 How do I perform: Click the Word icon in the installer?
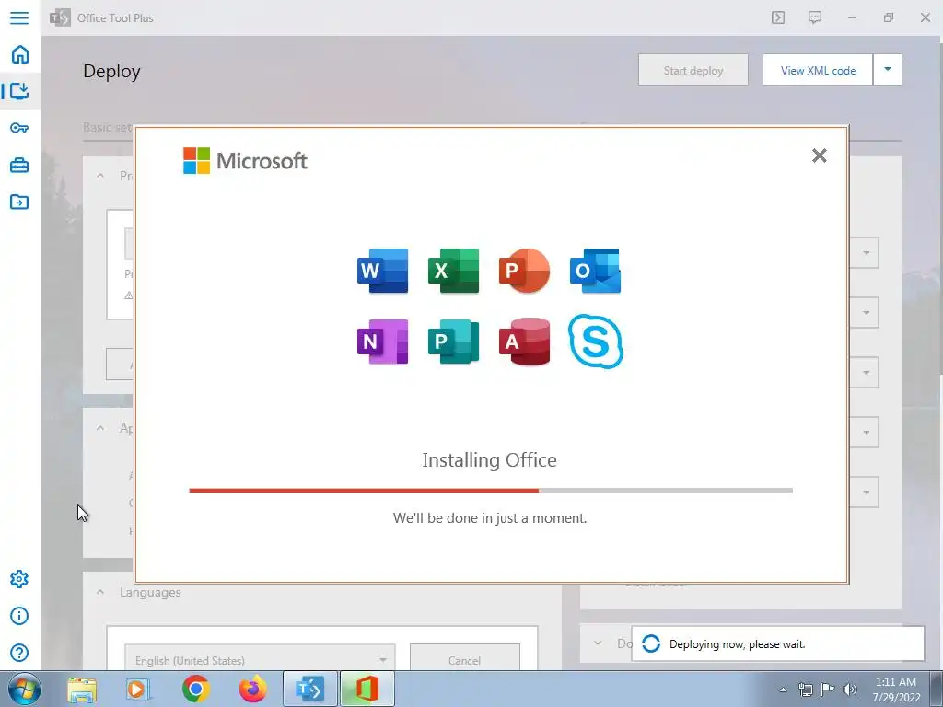(x=382, y=271)
